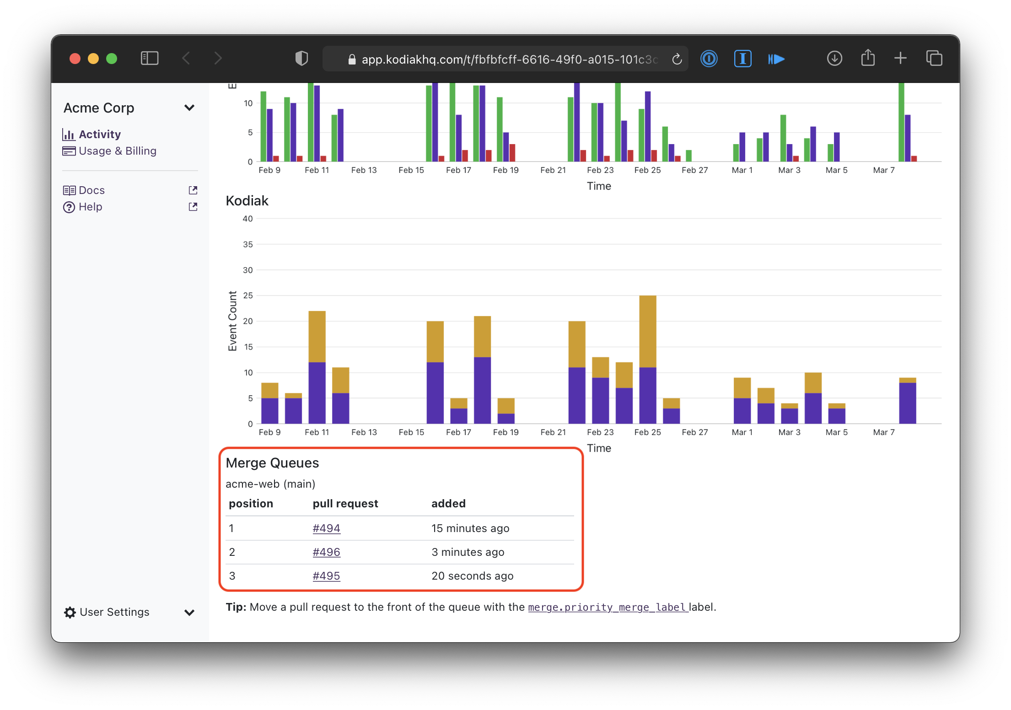1011x710 pixels.
Task: Open pull request #494 link
Action: pos(326,528)
